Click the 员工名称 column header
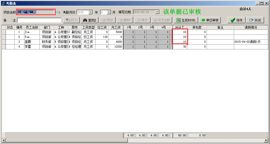This screenshot has height=144, width=270. [x=32, y=27]
